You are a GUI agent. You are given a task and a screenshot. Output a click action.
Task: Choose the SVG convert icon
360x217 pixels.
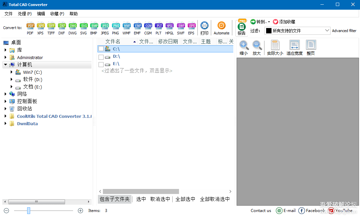[x=83, y=26]
